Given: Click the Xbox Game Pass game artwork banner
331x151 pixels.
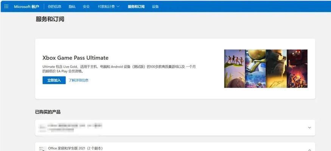Looking at the screenshot, I should [266, 69].
